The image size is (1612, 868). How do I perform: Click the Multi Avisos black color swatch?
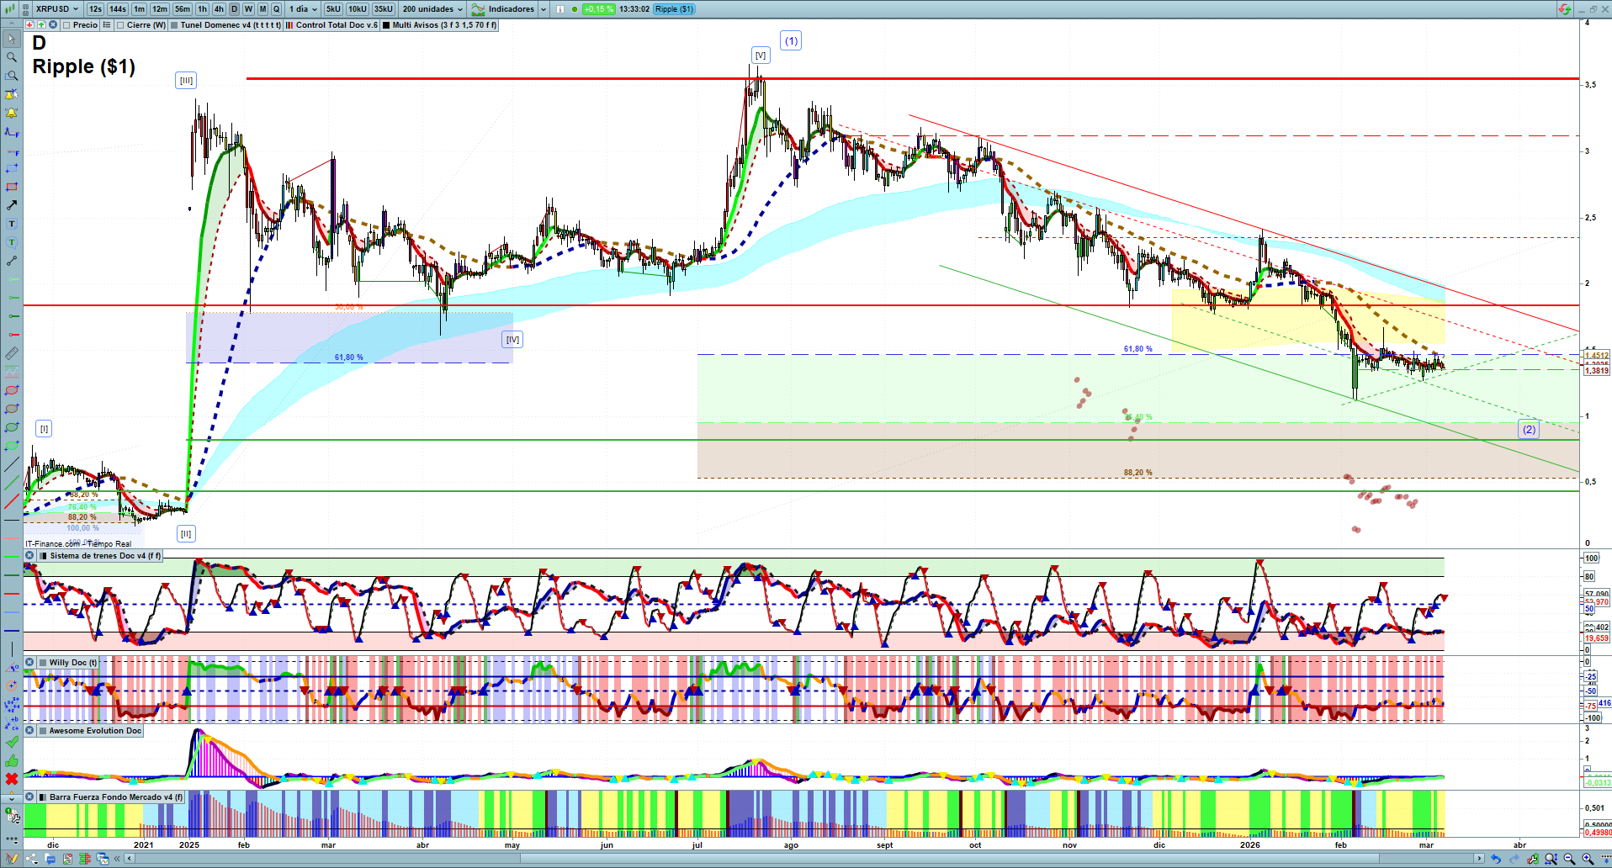tap(386, 25)
